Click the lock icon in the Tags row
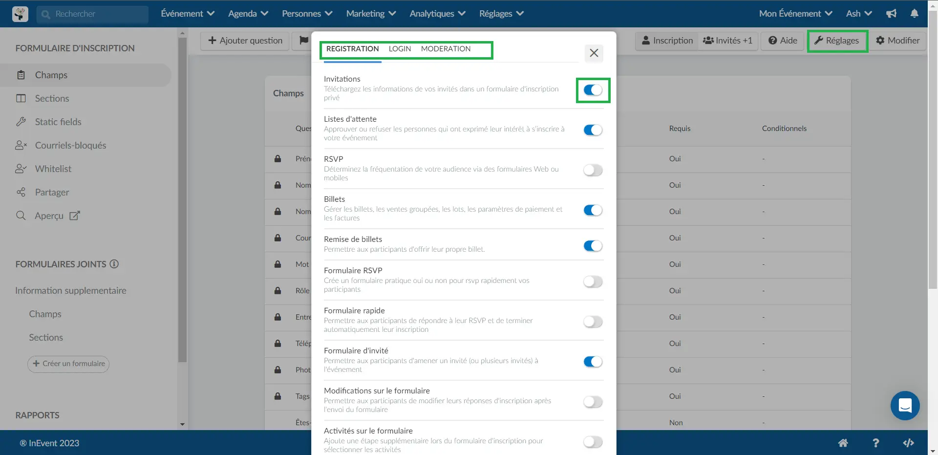 pyautogui.click(x=277, y=396)
